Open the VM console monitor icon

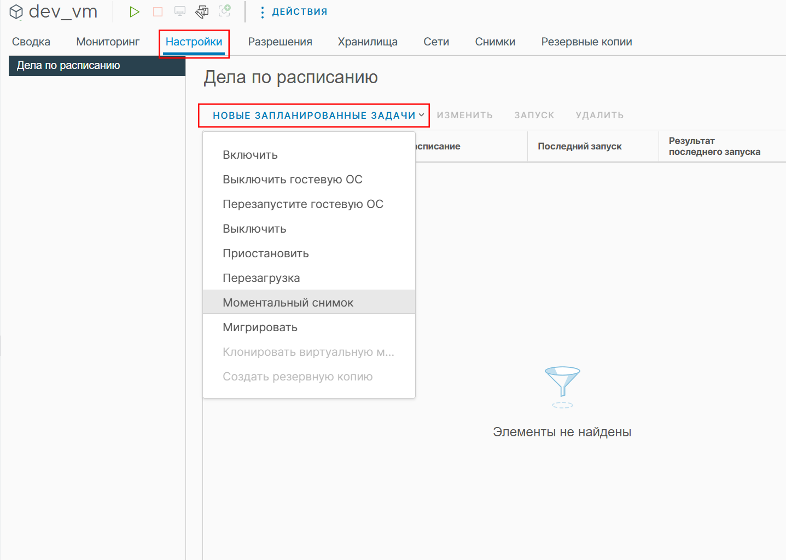[180, 11]
